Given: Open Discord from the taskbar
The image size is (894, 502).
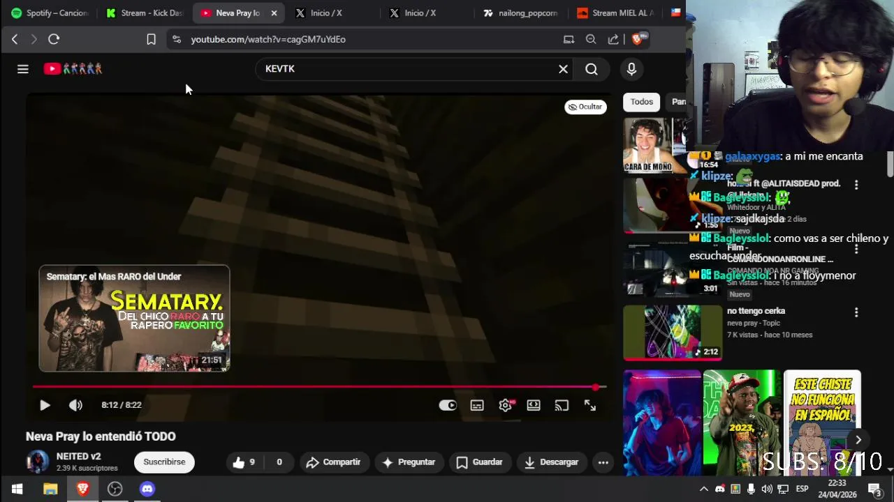Looking at the screenshot, I should pos(147,489).
